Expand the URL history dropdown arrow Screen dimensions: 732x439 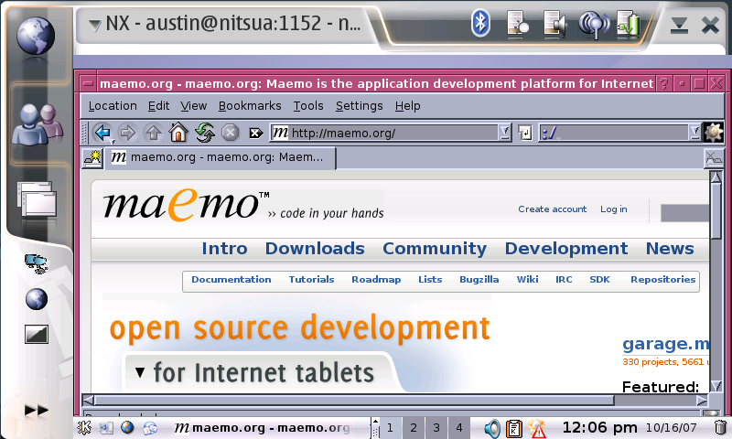505,133
